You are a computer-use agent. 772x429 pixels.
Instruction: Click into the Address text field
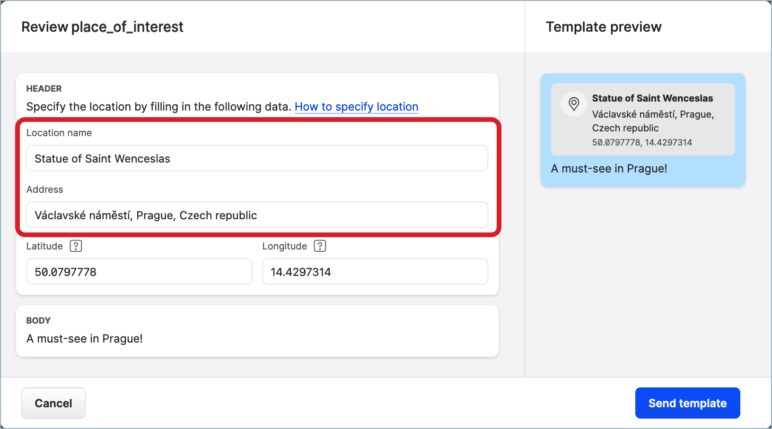pyautogui.click(x=257, y=215)
